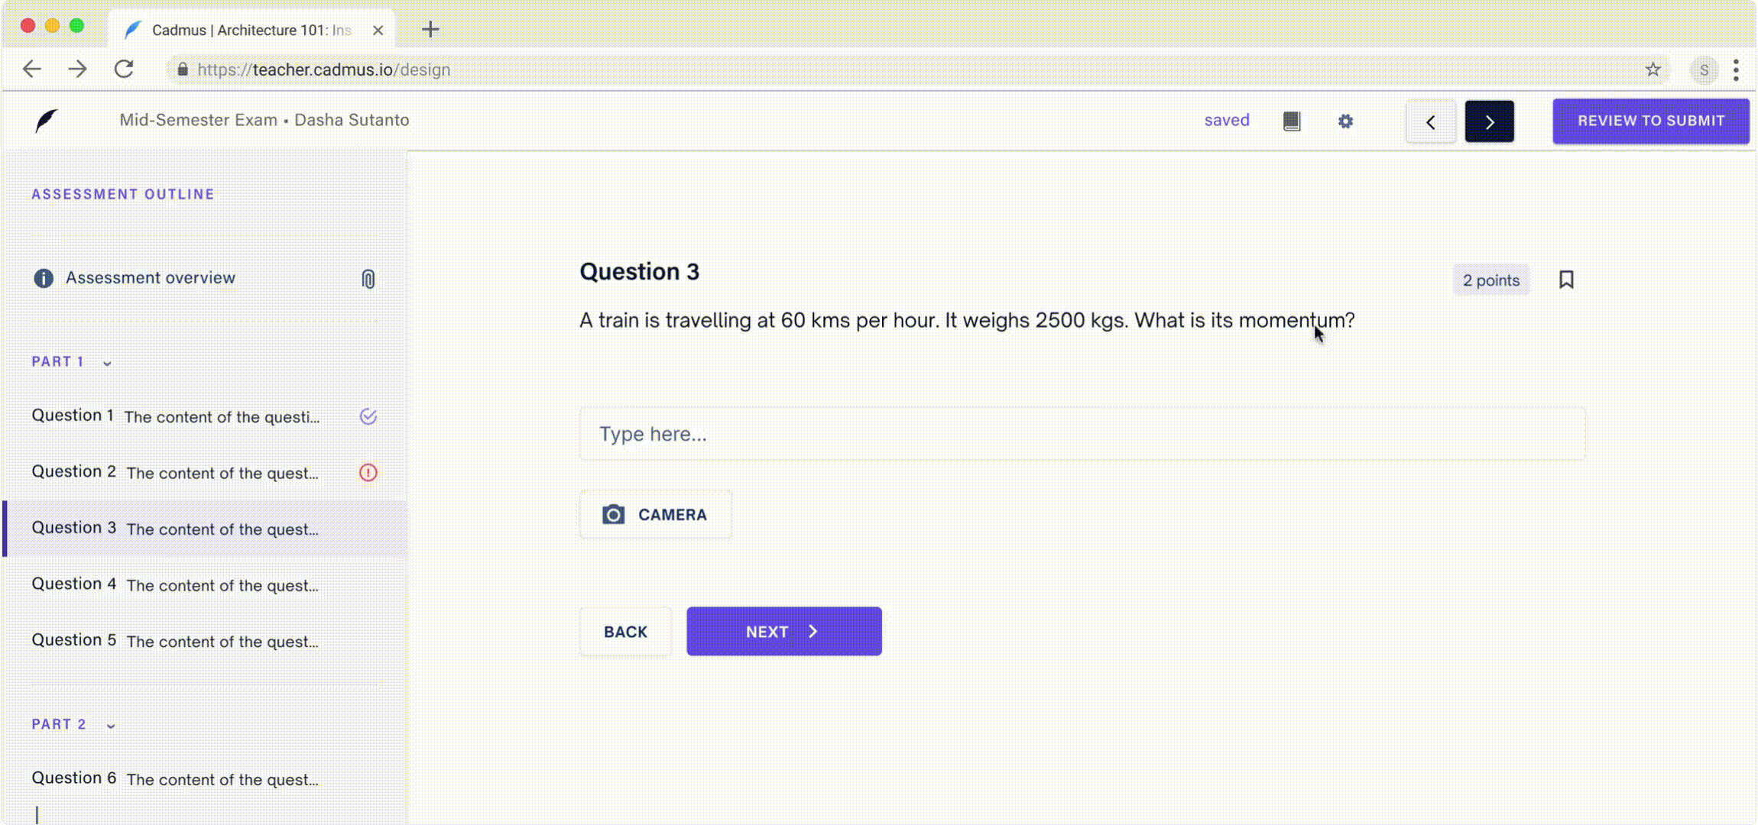Click the paperclip attachment icon

[368, 279]
